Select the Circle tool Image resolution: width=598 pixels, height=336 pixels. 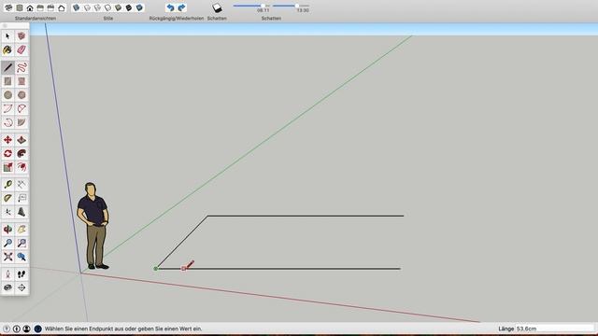coord(7,95)
